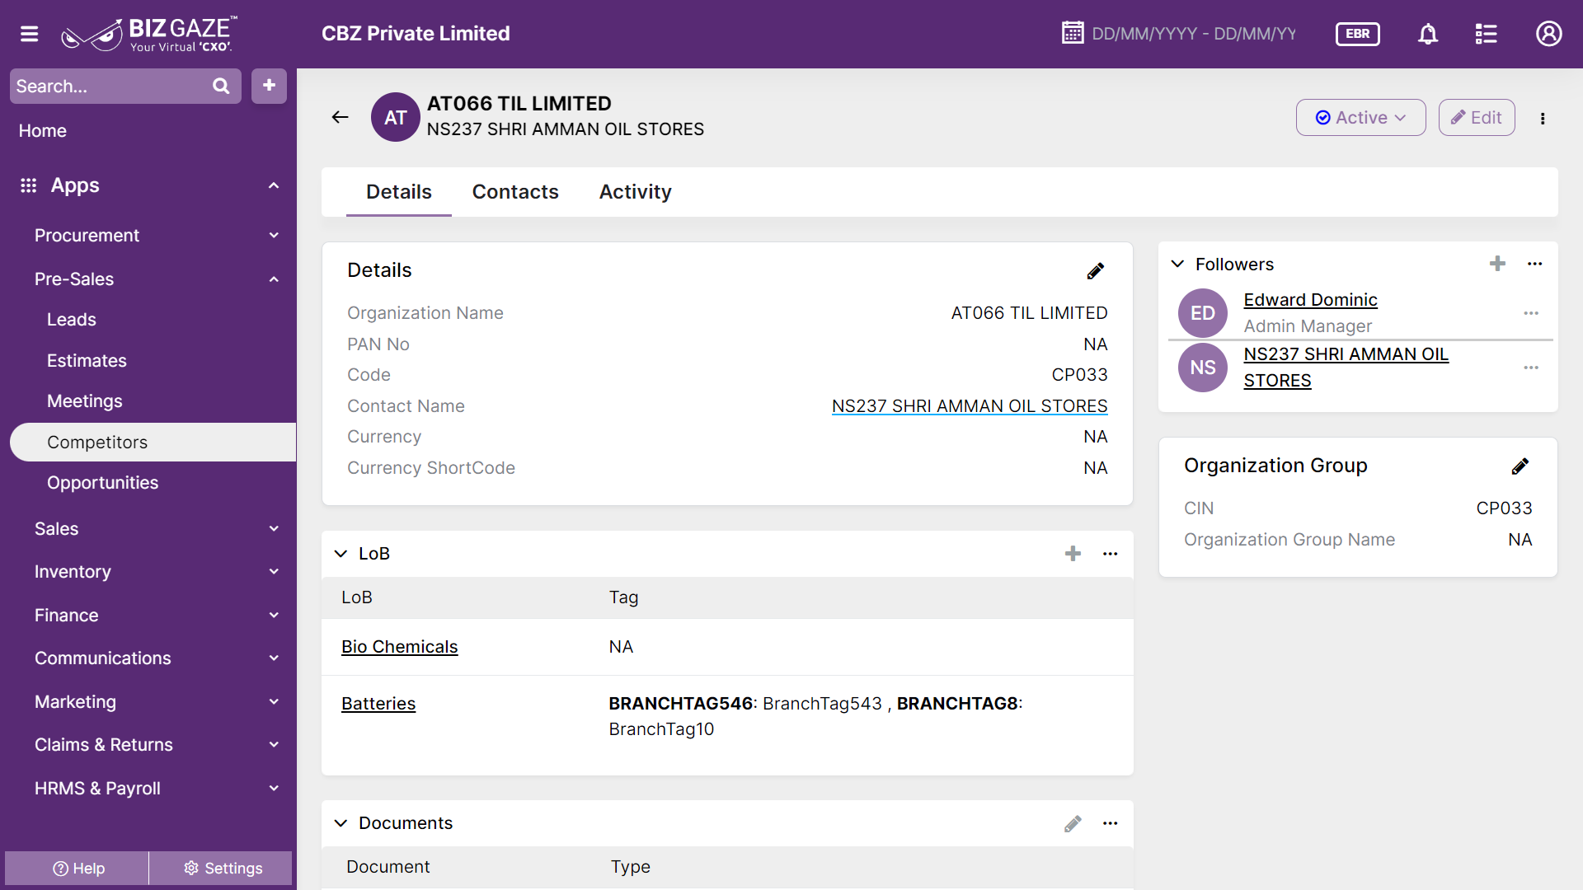Image resolution: width=1583 pixels, height=890 pixels.
Task: Open follower link NS237 SHRI AMMAN OIL STORES
Action: pos(1346,368)
